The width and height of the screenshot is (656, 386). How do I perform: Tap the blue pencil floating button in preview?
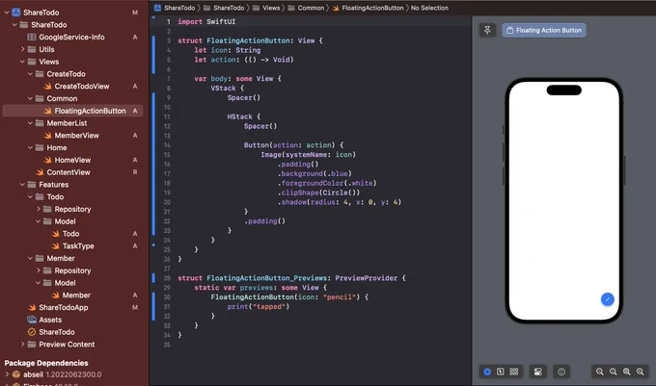click(x=608, y=299)
